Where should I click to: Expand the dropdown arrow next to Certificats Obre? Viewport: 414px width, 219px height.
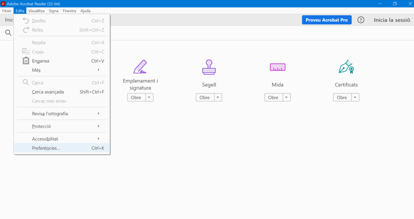355,97
